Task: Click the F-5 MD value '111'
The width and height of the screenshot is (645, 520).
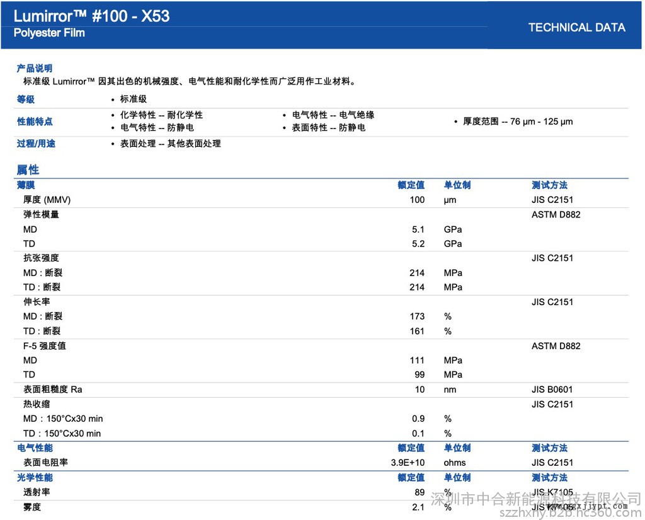Action: pyautogui.click(x=417, y=361)
